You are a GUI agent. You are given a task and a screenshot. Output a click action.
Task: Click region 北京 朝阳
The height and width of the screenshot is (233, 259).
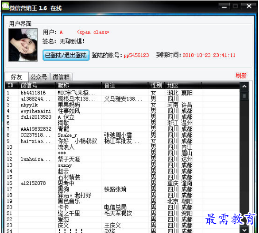click(180, 201)
